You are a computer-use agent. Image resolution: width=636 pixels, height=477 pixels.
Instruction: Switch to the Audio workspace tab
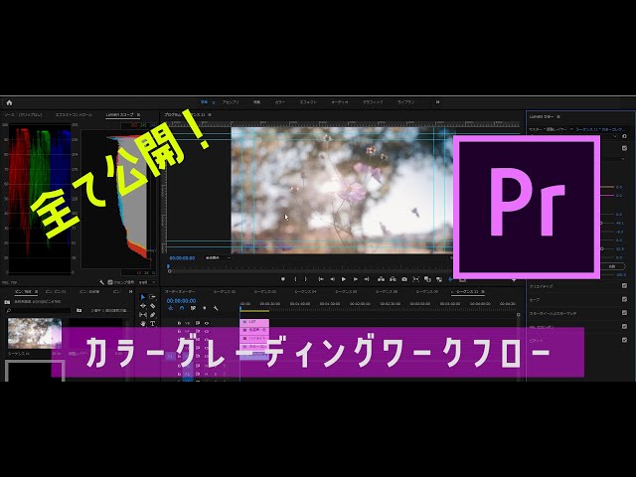click(x=340, y=102)
